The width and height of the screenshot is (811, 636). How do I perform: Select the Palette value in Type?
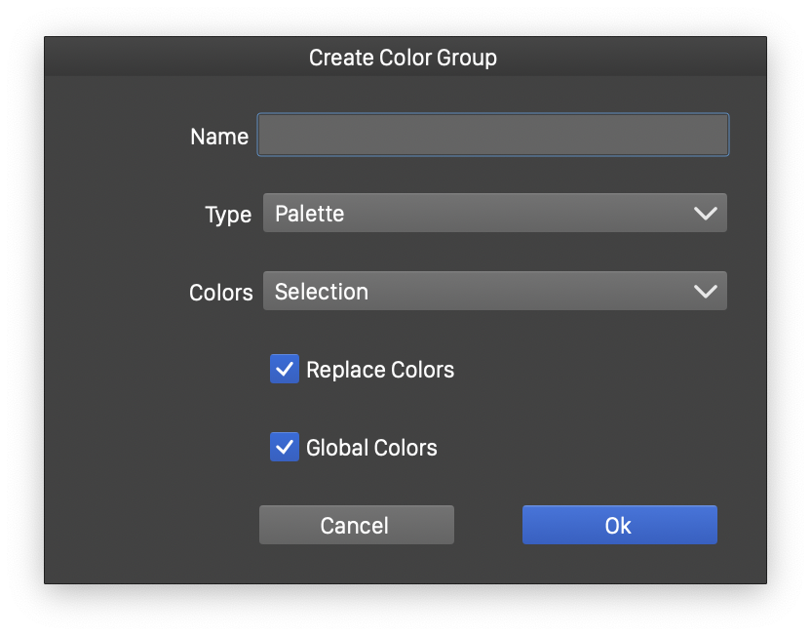[310, 214]
